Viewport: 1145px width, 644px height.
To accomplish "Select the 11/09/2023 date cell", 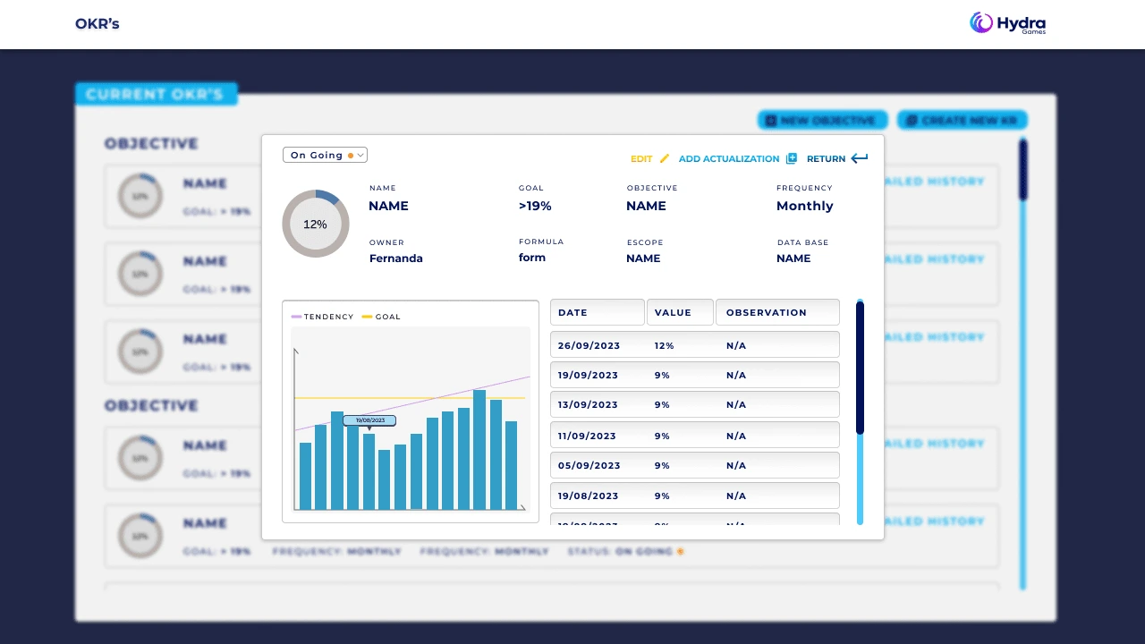I will tap(587, 436).
